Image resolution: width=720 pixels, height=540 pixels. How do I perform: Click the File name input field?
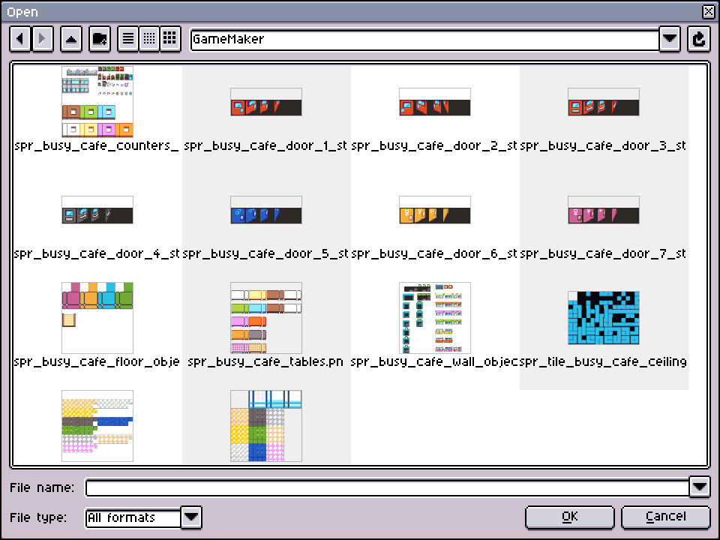[x=387, y=487]
